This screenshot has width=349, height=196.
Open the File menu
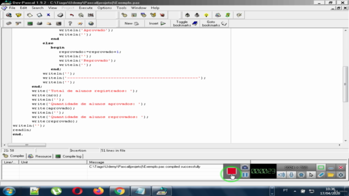pos(12,8)
